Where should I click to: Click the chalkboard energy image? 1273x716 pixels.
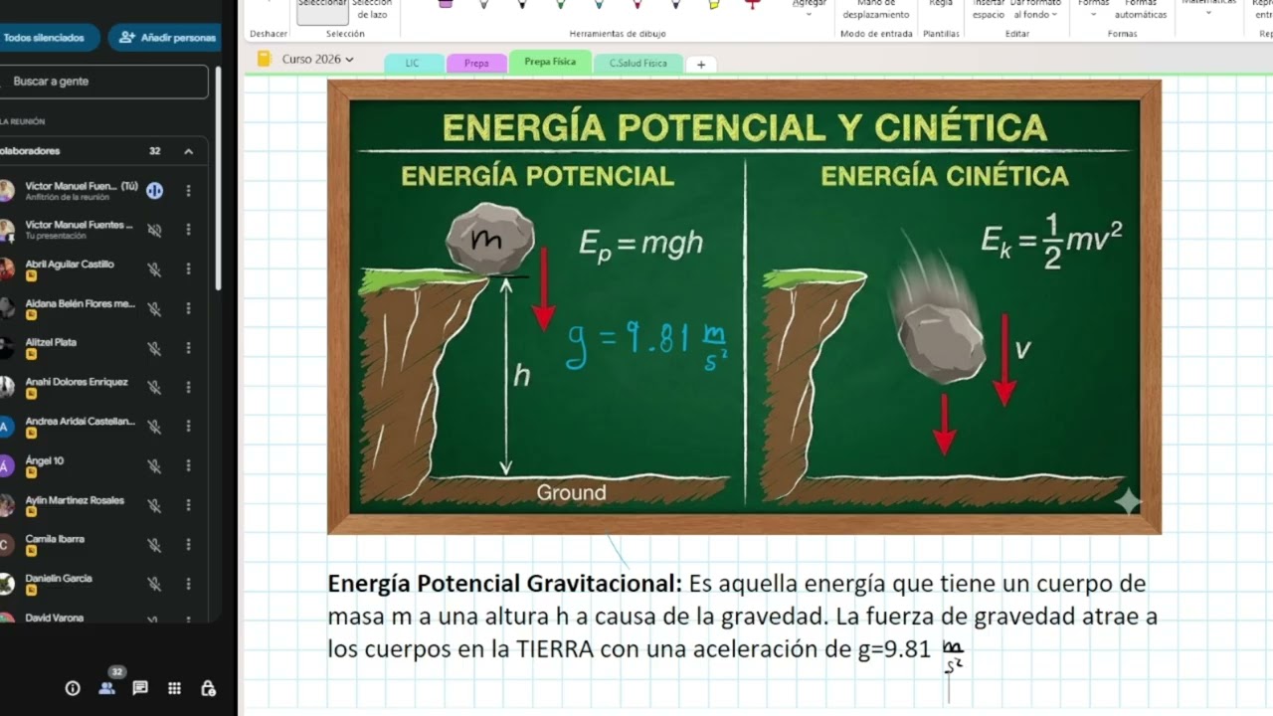[x=744, y=307]
